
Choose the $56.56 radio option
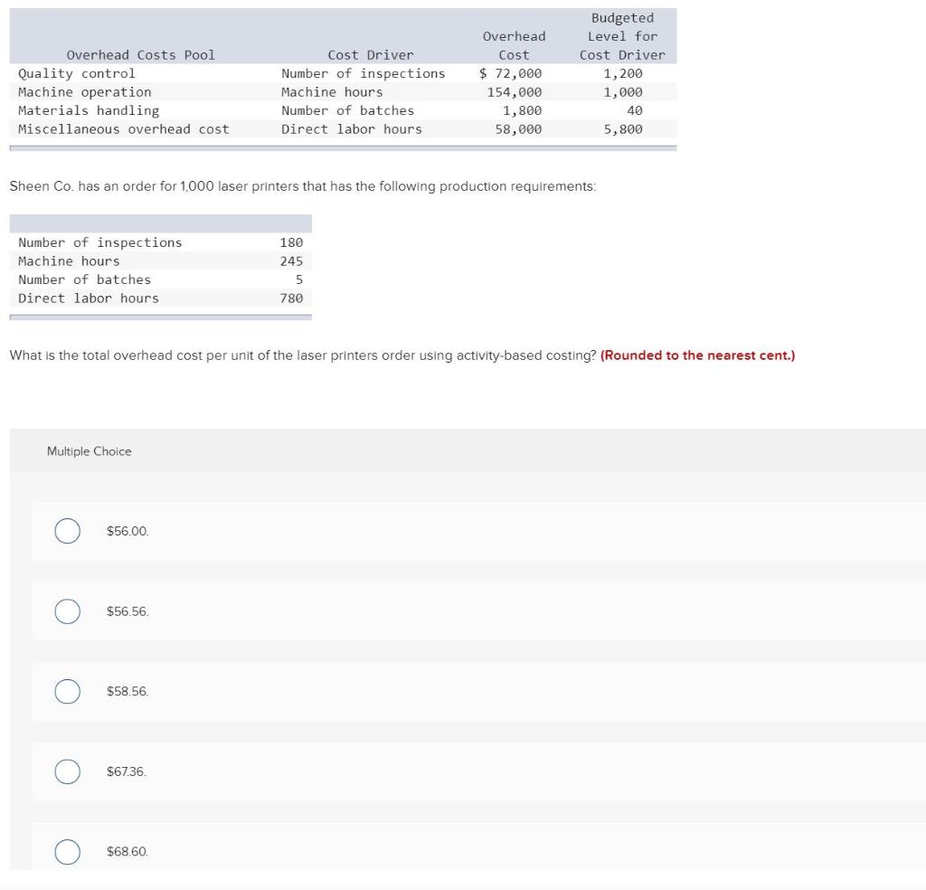coord(67,611)
